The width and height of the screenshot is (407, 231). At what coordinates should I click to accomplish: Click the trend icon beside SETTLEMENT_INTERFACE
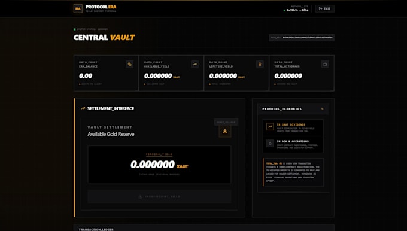[83, 108]
